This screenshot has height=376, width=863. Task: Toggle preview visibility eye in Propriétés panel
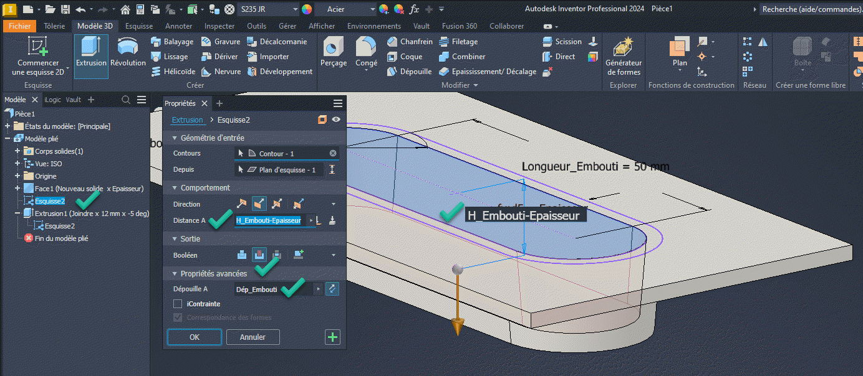coord(337,120)
